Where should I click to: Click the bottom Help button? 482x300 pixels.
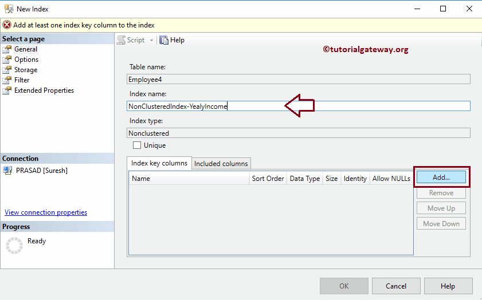coord(448,286)
